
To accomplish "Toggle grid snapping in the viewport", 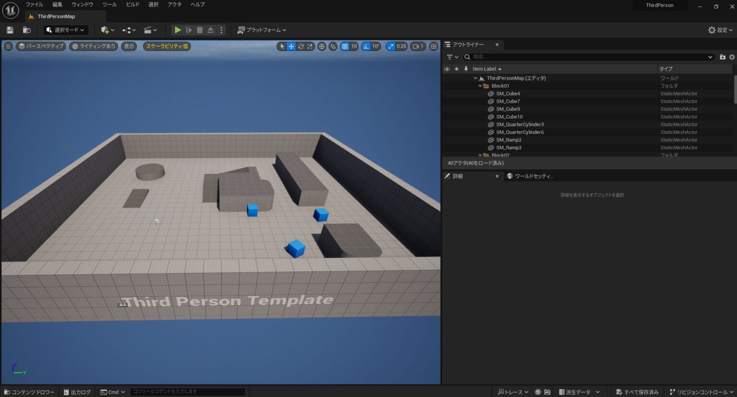I will point(344,46).
